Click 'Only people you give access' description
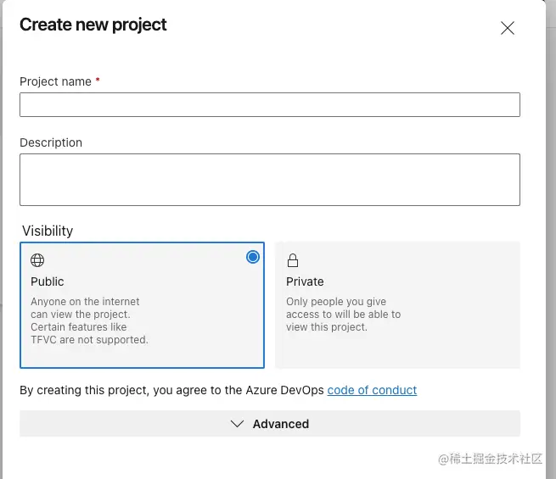The height and width of the screenshot is (479, 556). pyautogui.click(x=343, y=314)
